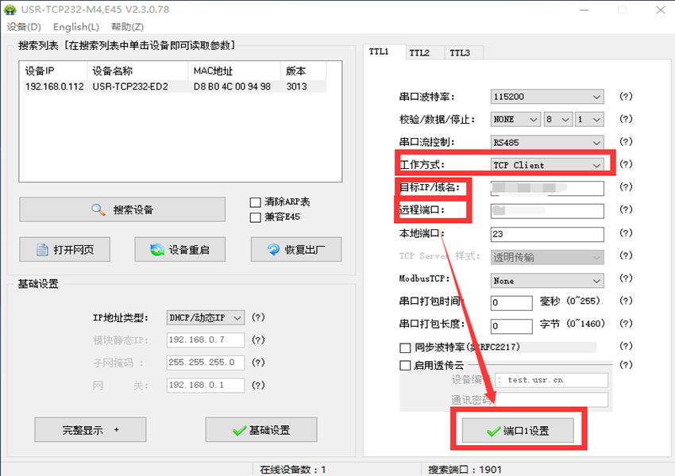Click the 完整显示 + button

(91, 430)
